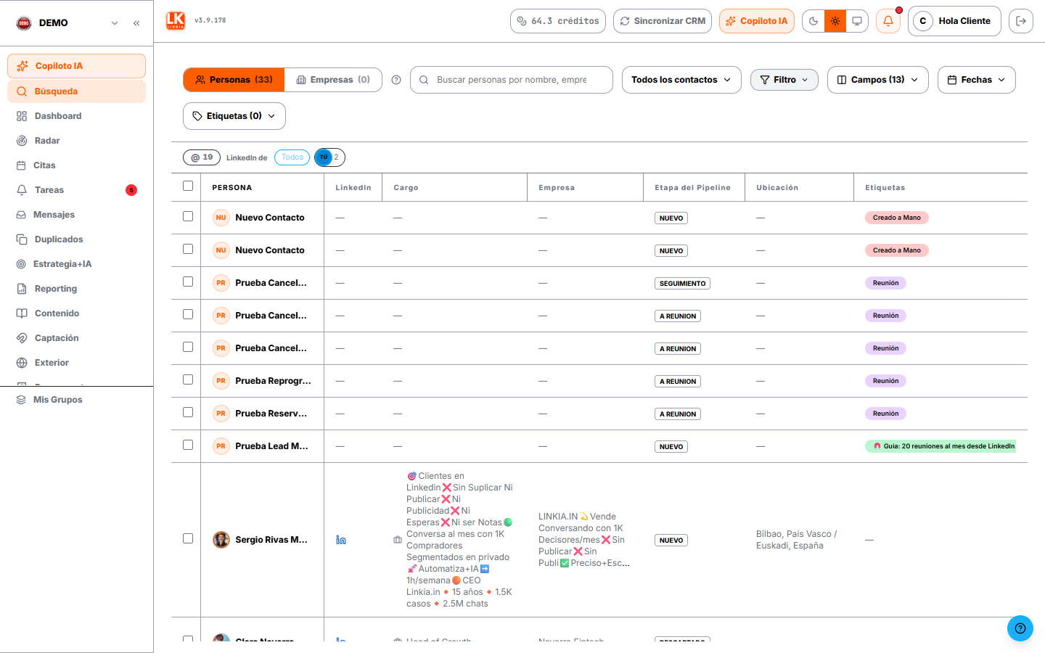Image resolution: width=1045 pixels, height=653 pixels.
Task: Select light mode sun icon
Action: [835, 21]
